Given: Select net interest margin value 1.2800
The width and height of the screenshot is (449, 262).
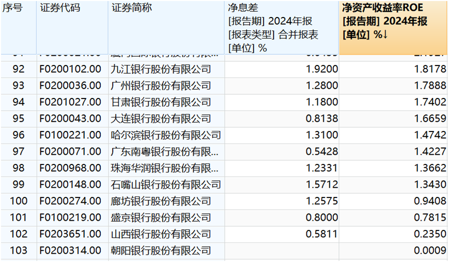Looking at the screenshot, I should click(x=322, y=86).
